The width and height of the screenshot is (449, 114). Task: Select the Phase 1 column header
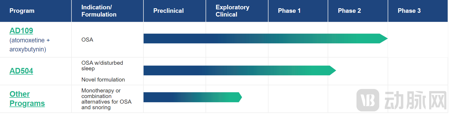pos(289,11)
